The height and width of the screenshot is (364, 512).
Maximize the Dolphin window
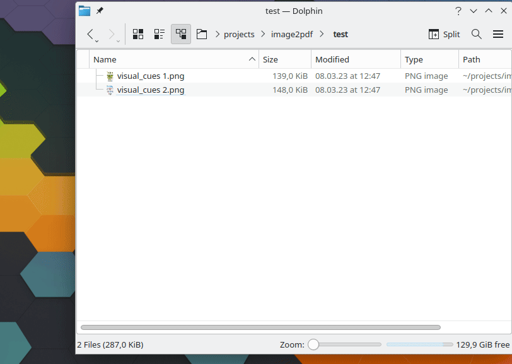coord(489,11)
